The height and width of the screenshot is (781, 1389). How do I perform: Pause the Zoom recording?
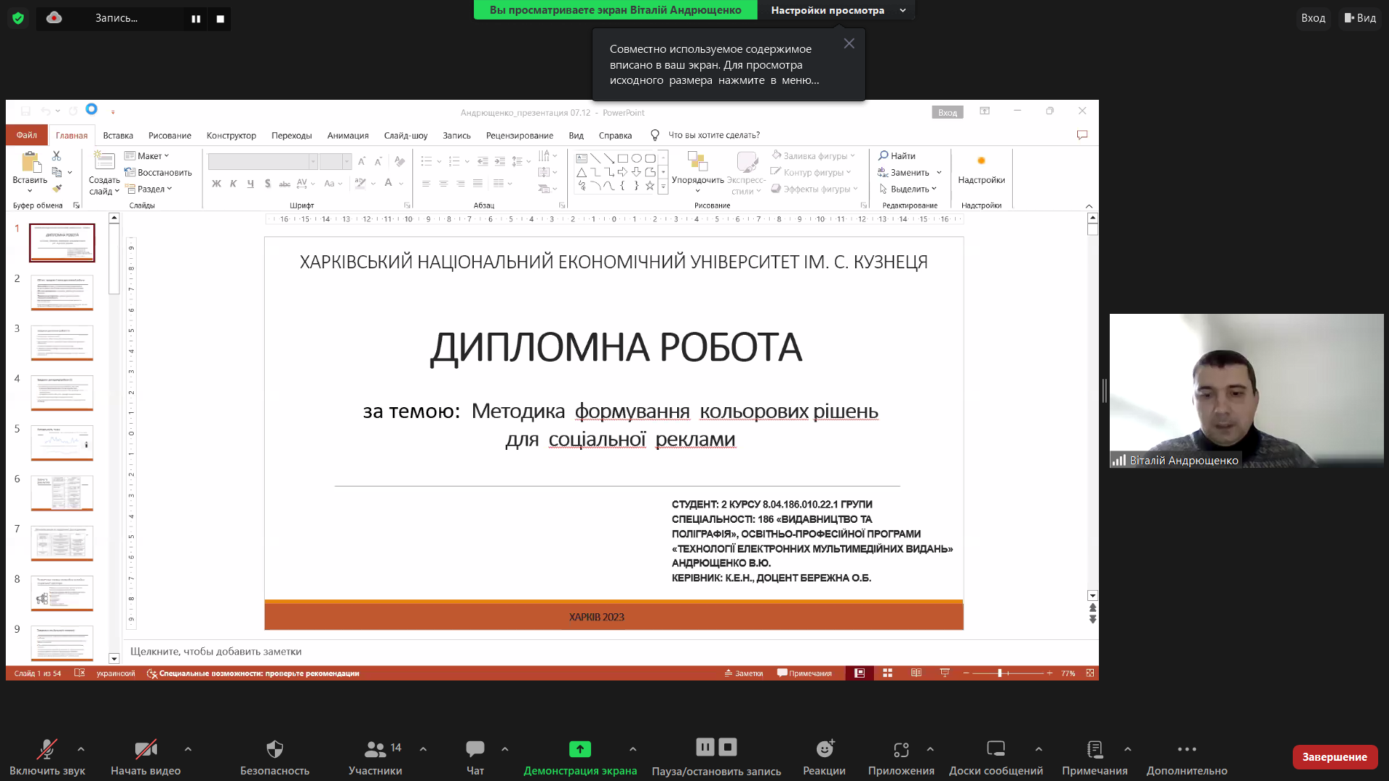[196, 19]
